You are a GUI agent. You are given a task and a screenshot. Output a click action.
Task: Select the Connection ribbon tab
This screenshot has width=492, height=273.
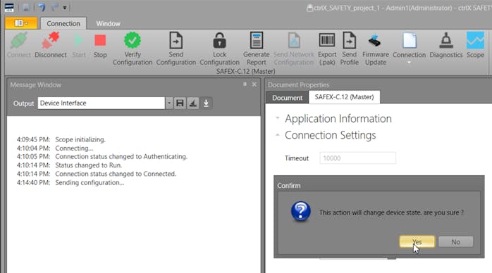coord(63,23)
